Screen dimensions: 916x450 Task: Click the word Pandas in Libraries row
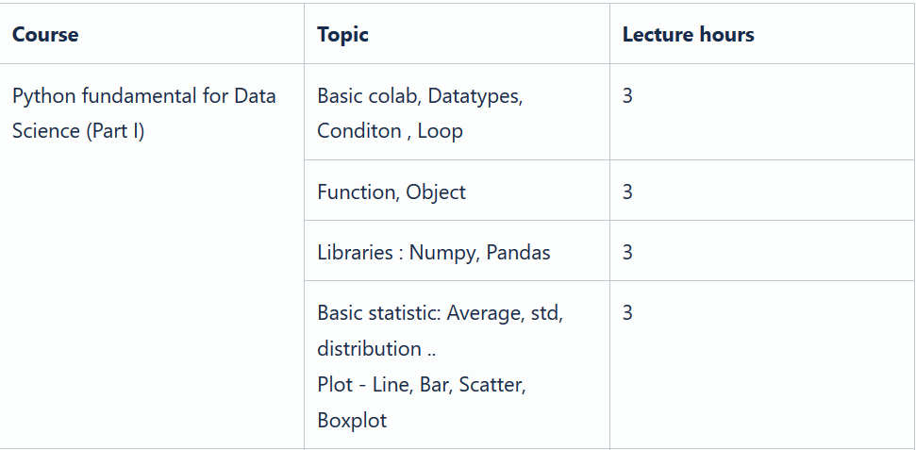(x=518, y=253)
